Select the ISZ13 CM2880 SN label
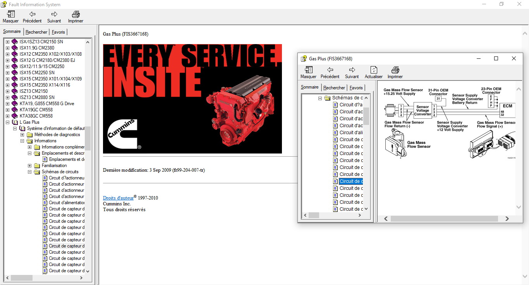The width and height of the screenshot is (529, 285). pos(37,97)
